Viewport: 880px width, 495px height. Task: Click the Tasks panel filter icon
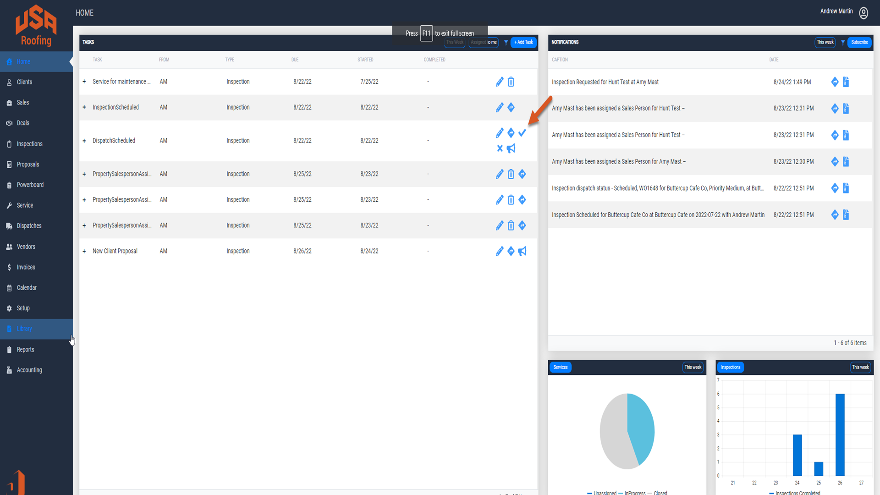(x=506, y=43)
